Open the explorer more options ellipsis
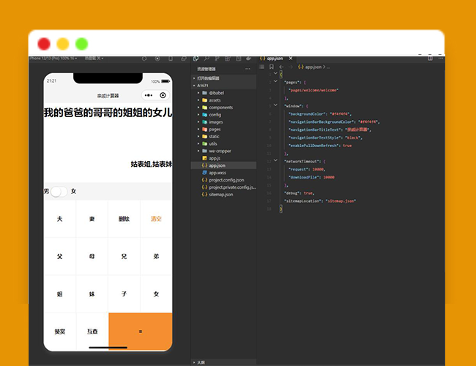The image size is (476, 366). 248,69
